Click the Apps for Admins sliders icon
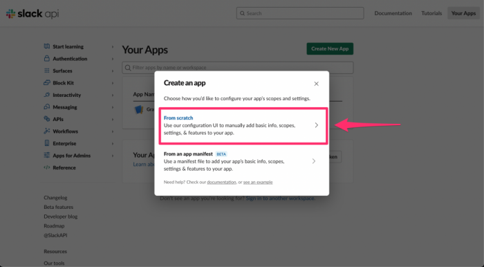Screen dimensions: 484x267 pyautogui.click(x=46, y=155)
